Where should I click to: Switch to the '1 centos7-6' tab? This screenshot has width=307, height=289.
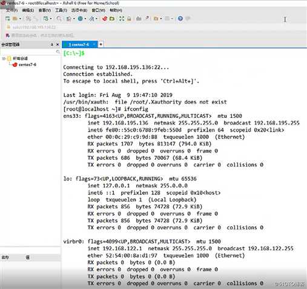click(x=79, y=44)
